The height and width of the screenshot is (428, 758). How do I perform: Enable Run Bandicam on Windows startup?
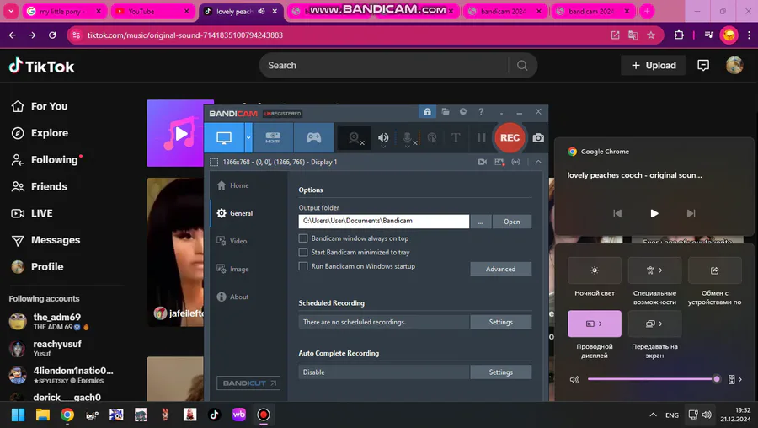[x=303, y=266]
